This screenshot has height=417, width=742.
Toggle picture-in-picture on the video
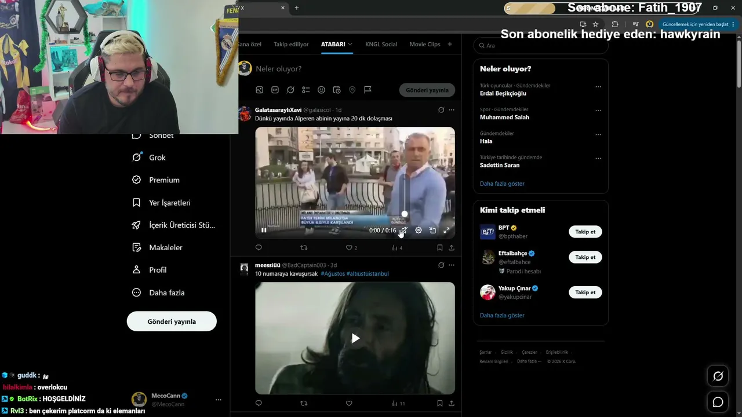[x=432, y=230]
